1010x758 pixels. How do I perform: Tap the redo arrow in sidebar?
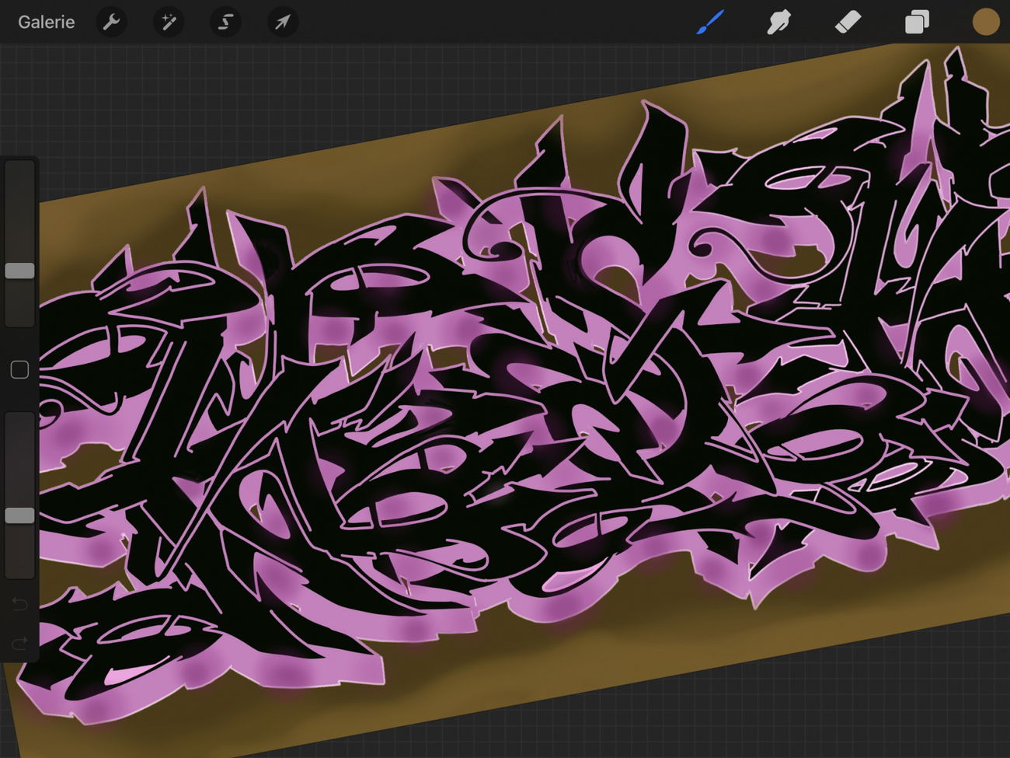(x=19, y=643)
